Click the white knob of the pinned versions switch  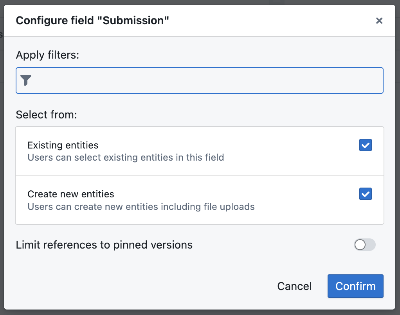pyautogui.click(x=360, y=245)
